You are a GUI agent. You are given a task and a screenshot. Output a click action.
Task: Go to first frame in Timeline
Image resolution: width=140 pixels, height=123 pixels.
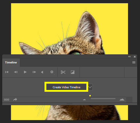(x=7, y=72)
